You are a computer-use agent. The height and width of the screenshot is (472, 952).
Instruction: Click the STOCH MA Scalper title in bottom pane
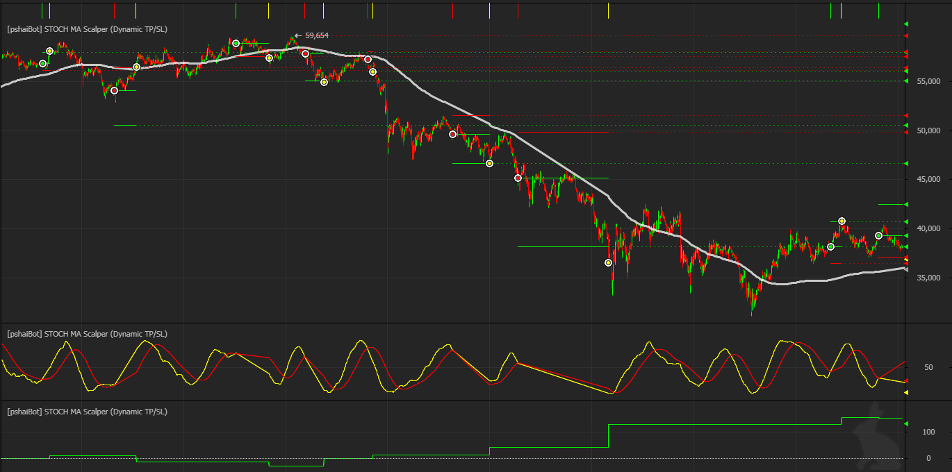click(x=87, y=412)
